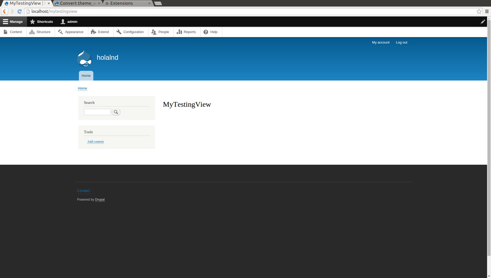Click inside the Search input field

97,112
